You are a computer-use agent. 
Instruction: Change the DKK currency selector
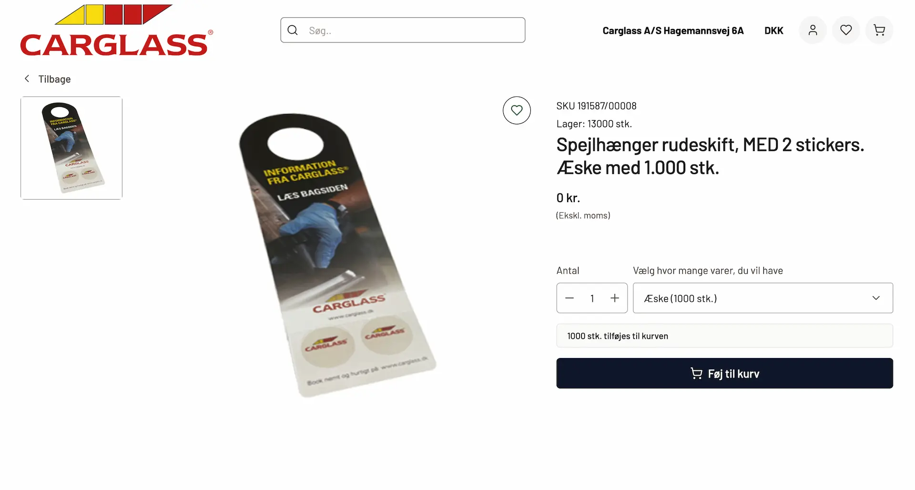pyautogui.click(x=774, y=31)
